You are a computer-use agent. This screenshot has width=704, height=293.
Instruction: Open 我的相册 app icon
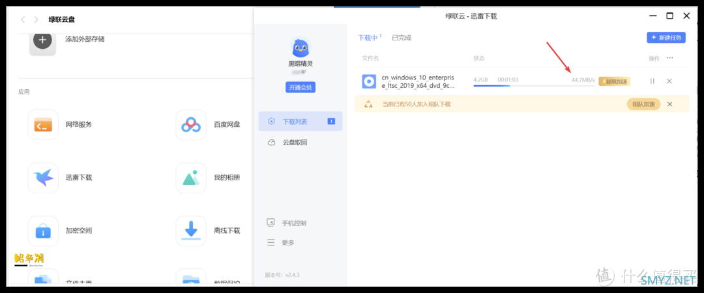point(191,178)
